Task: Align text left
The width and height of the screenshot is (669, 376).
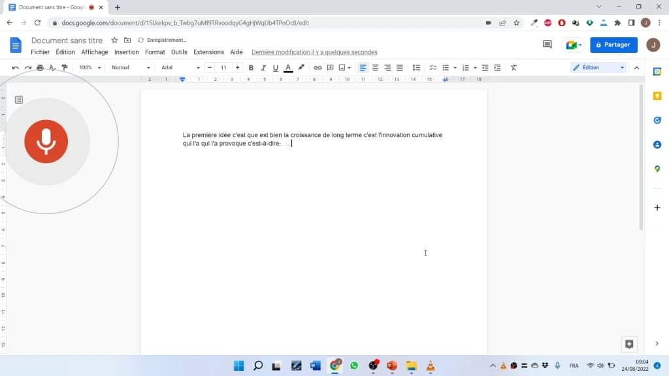Action: pyautogui.click(x=363, y=68)
